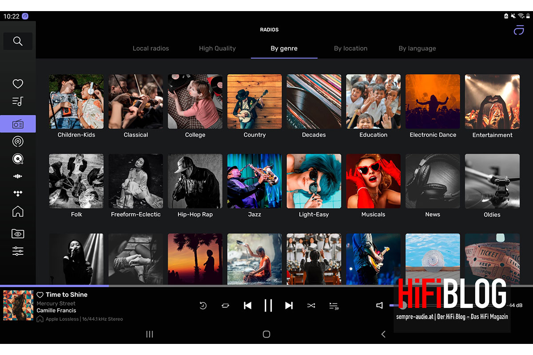Favorite Time to Shine with heart icon

tap(40, 295)
